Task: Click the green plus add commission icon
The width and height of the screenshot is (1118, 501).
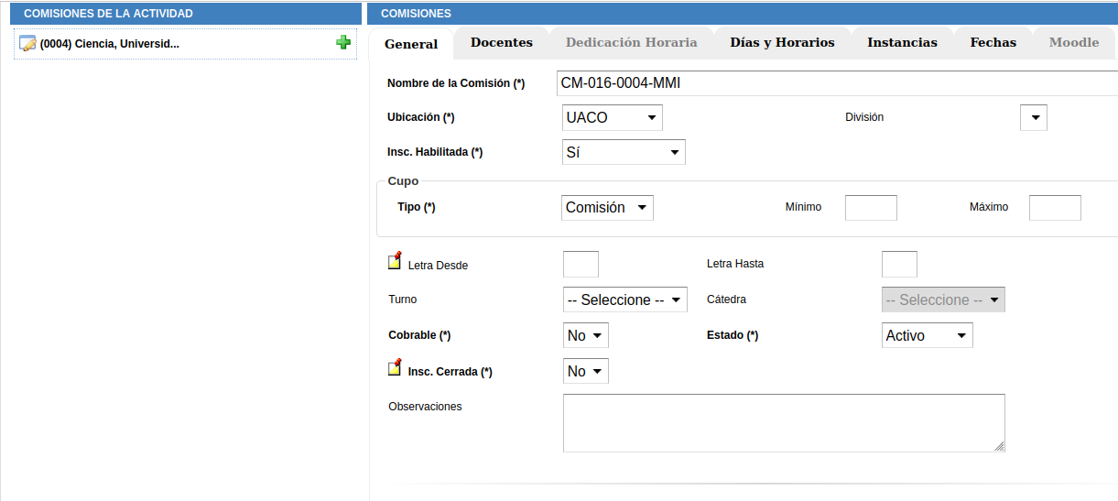Action: 343,42
